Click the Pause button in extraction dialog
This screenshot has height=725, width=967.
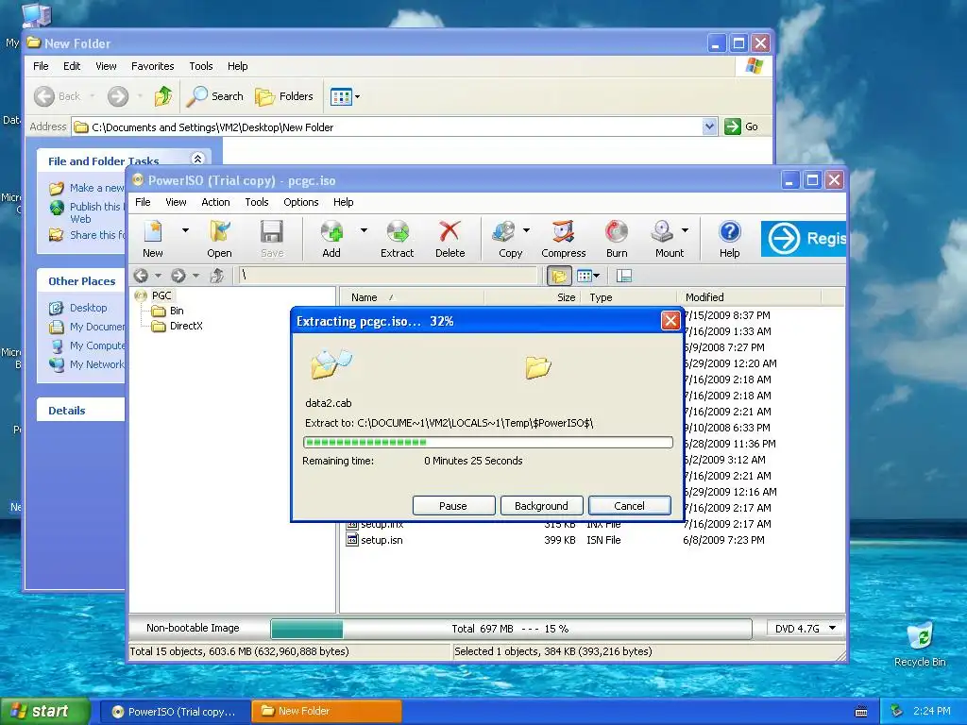[453, 506]
